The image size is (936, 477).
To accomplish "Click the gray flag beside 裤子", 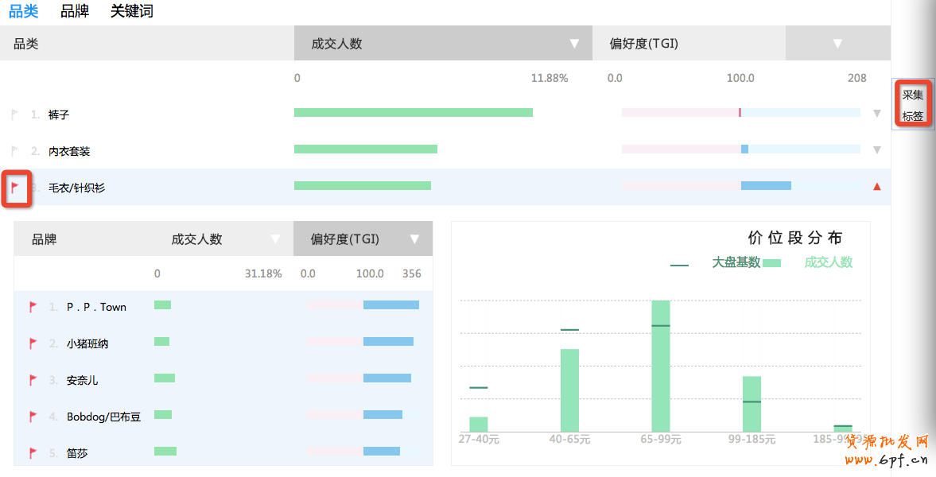I will [x=14, y=114].
